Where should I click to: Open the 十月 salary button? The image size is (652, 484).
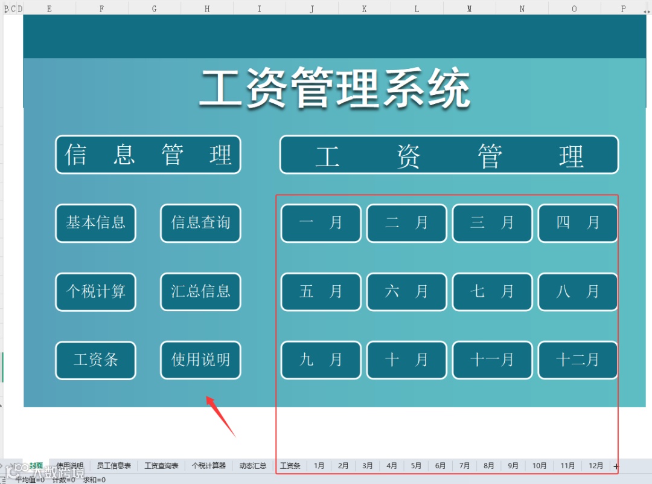point(407,360)
